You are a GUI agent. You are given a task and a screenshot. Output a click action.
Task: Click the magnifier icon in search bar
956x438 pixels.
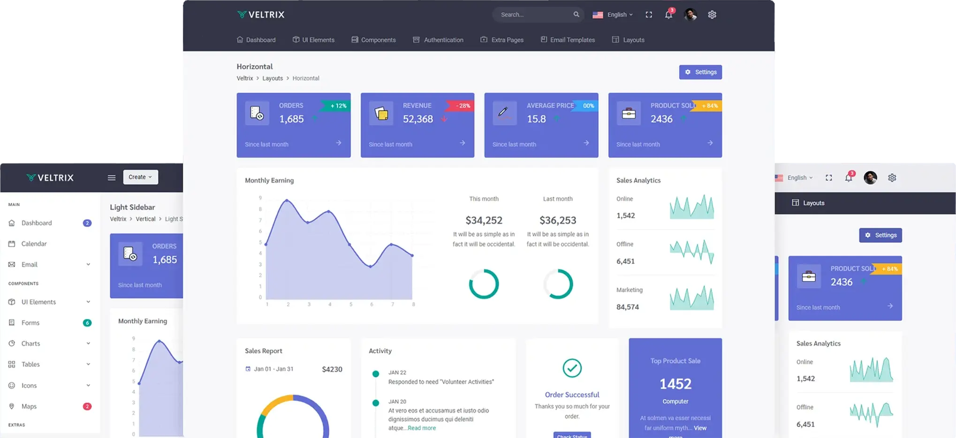tap(576, 15)
